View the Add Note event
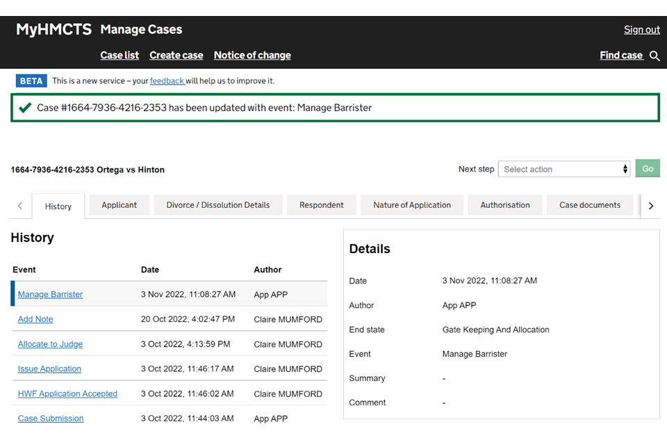The height and width of the screenshot is (445, 667). pyautogui.click(x=35, y=319)
